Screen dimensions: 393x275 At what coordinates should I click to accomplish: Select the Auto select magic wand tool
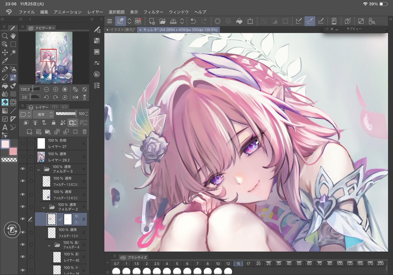point(13,53)
